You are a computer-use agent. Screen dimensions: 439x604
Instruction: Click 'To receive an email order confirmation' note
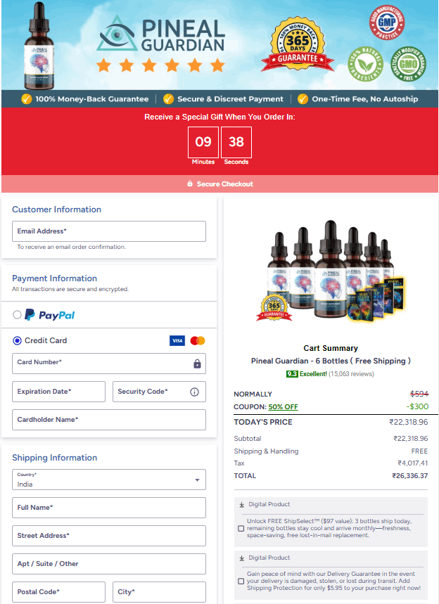pyautogui.click(x=71, y=247)
